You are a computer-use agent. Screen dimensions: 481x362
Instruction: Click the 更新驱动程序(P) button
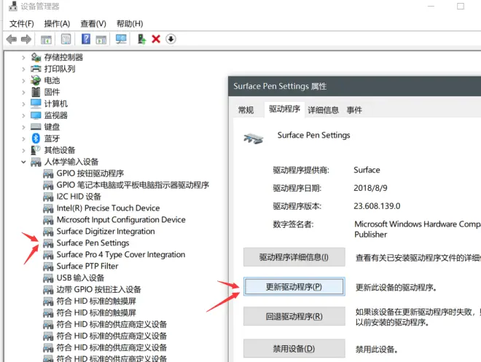(x=294, y=286)
